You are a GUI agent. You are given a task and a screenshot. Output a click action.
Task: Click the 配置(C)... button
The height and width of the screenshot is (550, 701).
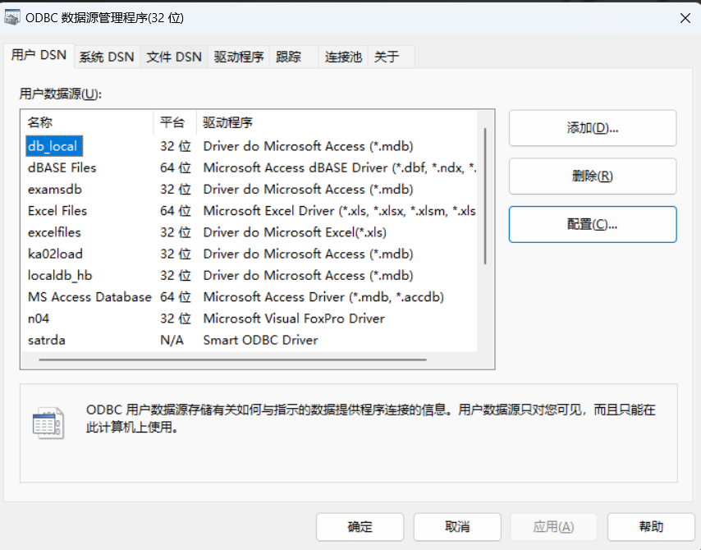[x=593, y=224]
